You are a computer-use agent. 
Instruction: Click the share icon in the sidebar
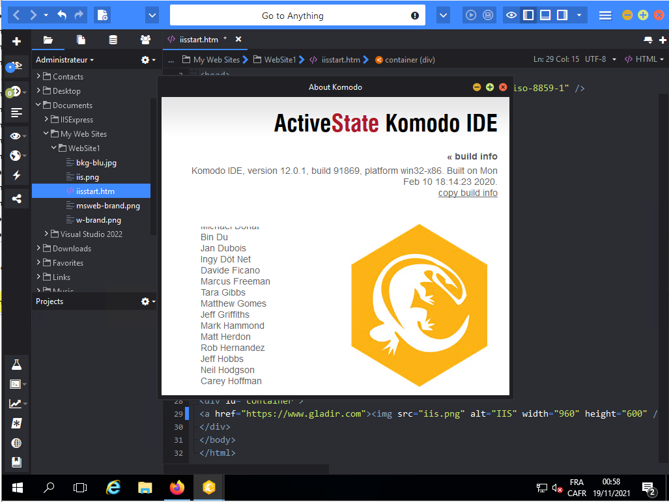point(16,198)
